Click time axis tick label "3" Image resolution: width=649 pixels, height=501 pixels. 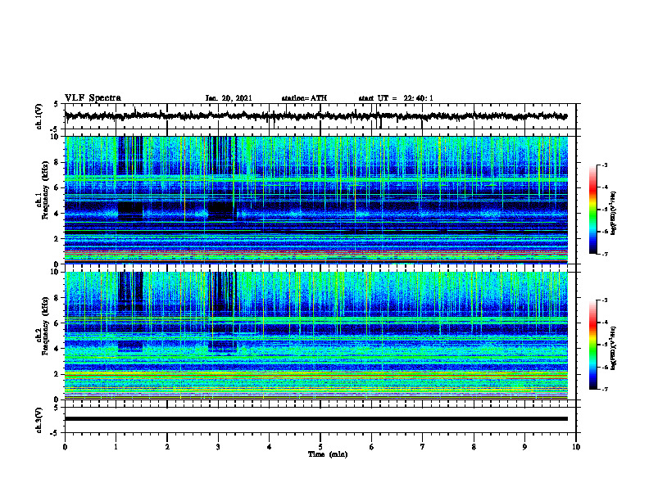tap(218, 447)
